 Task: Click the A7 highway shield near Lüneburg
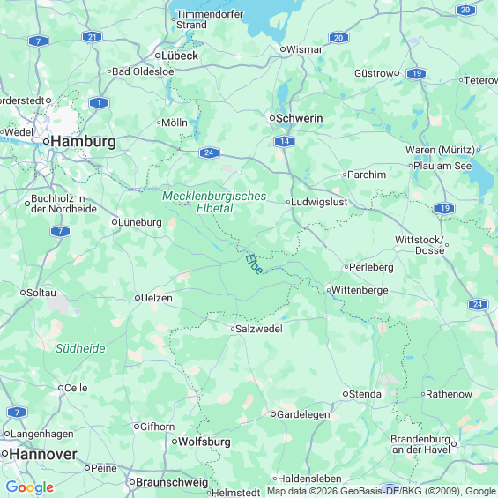click(x=60, y=231)
